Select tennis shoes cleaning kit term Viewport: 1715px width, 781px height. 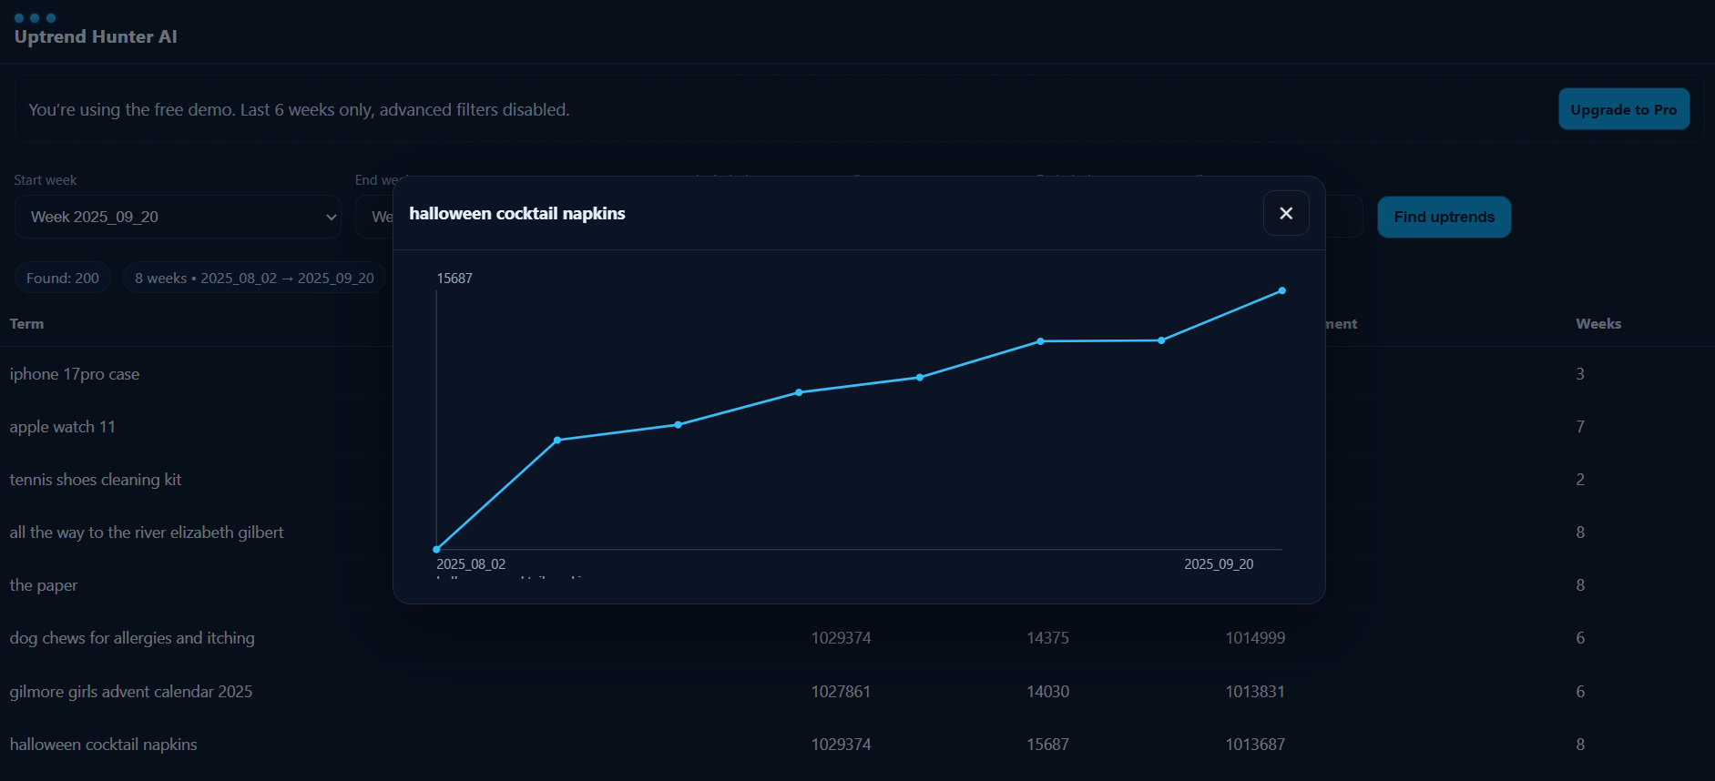click(x=96, y=480)
